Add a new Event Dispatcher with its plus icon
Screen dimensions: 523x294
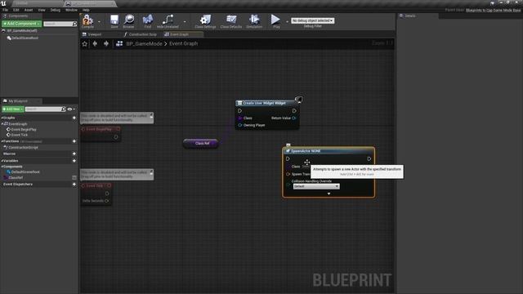(x=74, y=184)
